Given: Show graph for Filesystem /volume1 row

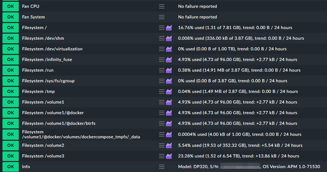Looking at the screenshot, I should point(169,102).
